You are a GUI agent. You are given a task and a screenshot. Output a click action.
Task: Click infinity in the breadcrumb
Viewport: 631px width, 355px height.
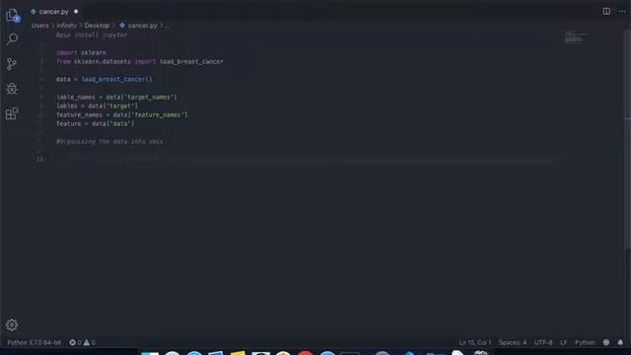tap(66, 26)
